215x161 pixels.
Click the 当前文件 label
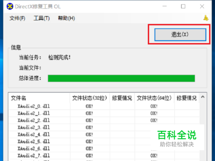[30, 68]
